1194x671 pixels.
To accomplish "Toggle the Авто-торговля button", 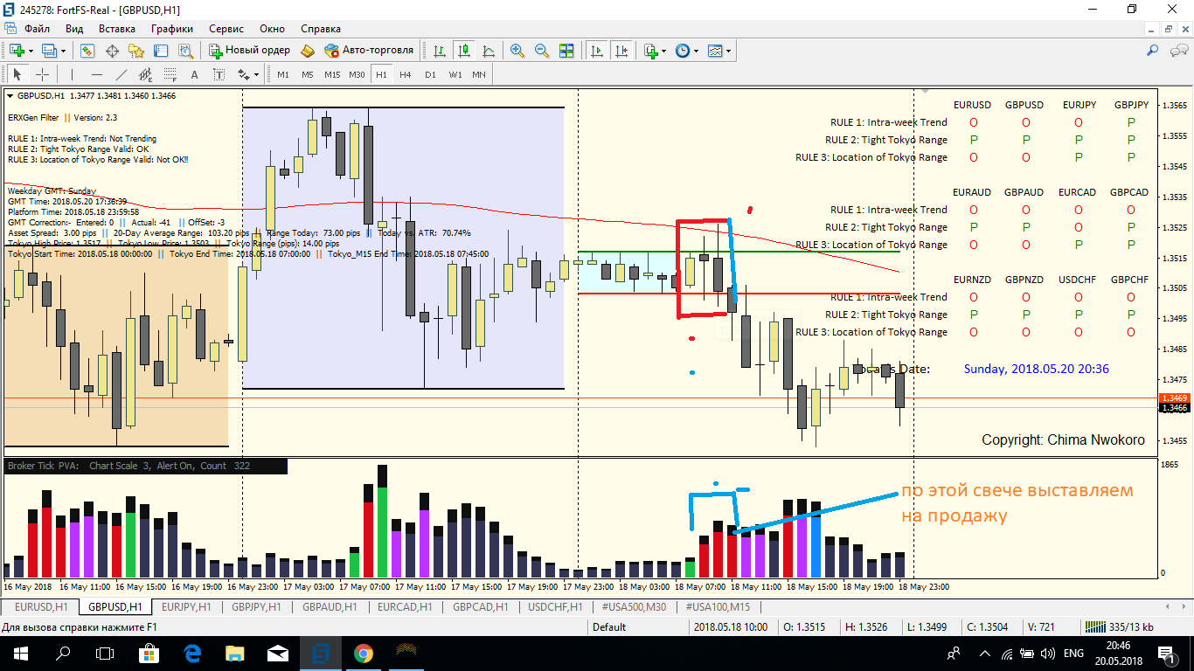I will [x=369, y=51].
